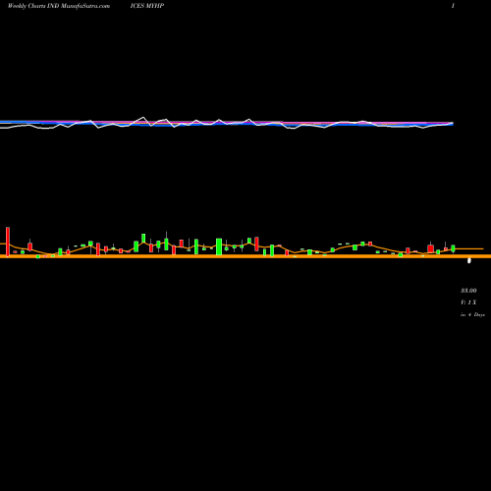Click the 'in 4 Days' label
491x491 pixels.
point(472,314)
